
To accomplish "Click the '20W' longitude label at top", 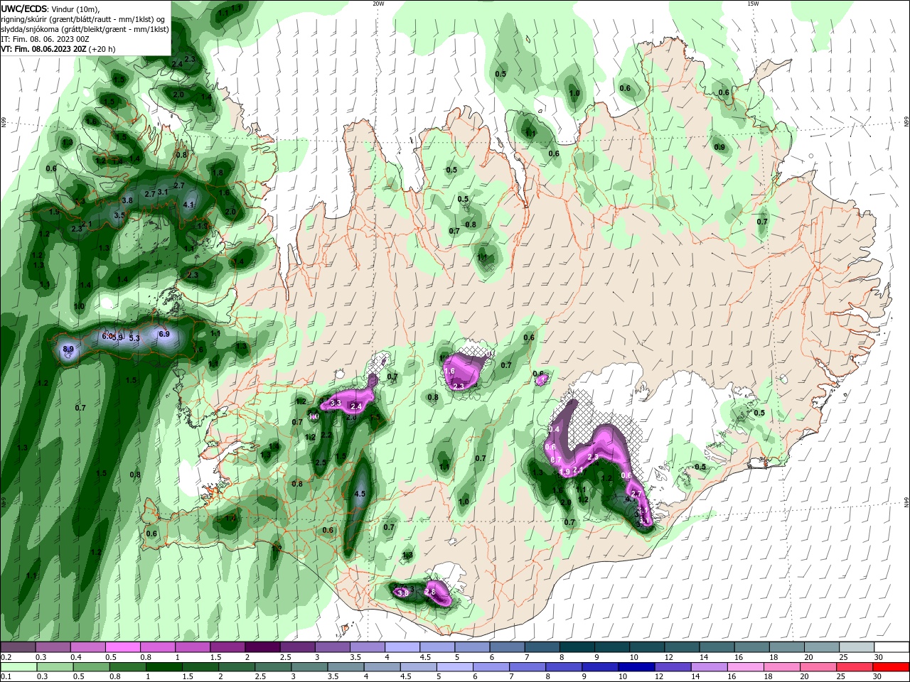I will click(378, 4).
